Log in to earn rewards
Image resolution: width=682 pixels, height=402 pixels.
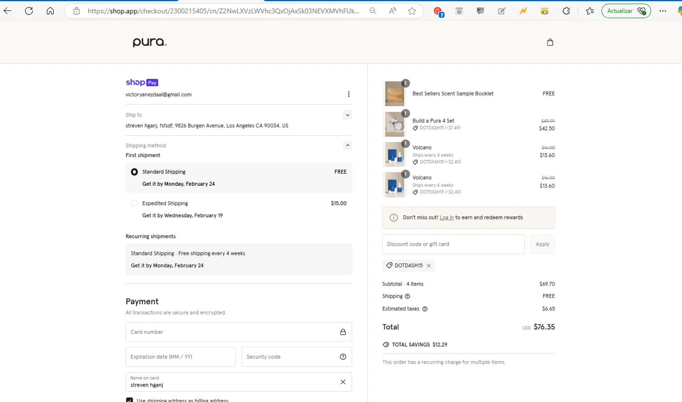point(446,218)
